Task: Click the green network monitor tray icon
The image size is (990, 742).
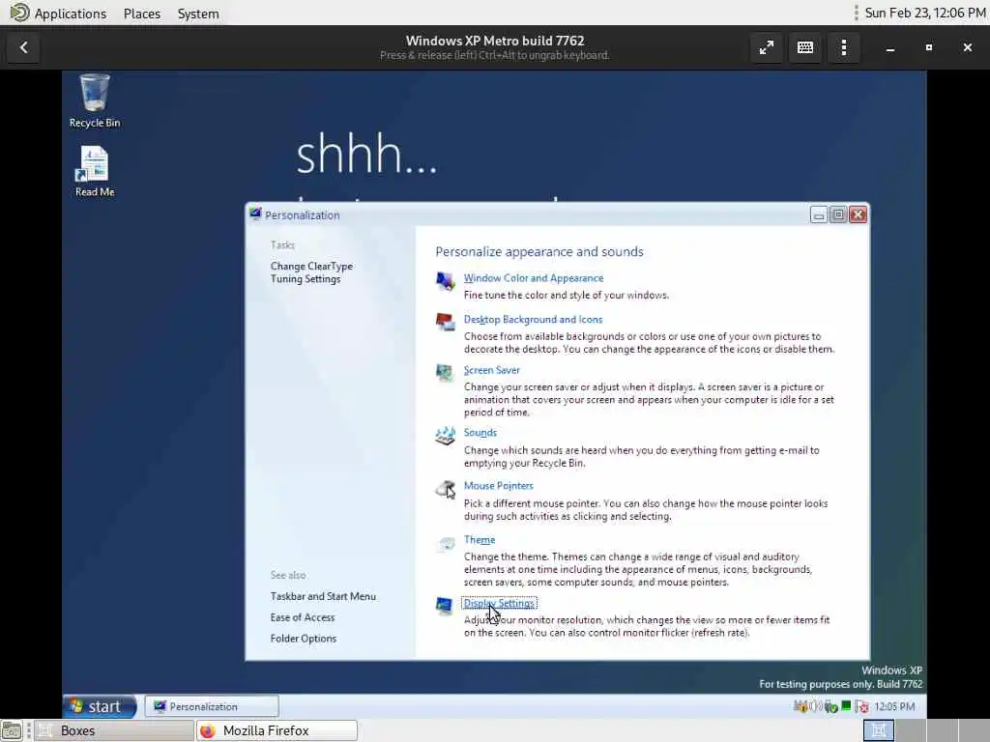Action: coord(846,706)
